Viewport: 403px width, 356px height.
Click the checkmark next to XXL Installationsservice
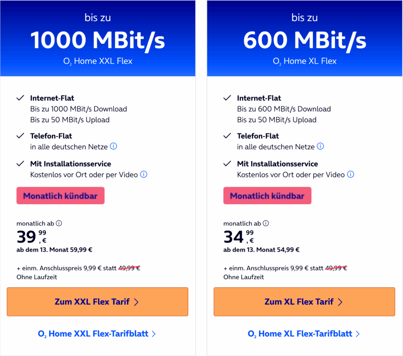(x=20, y=163)
